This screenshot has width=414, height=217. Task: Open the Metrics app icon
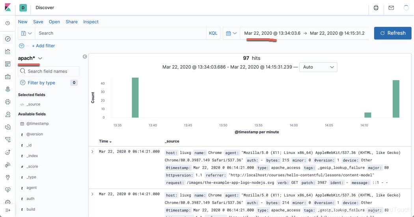coord(7,115)
